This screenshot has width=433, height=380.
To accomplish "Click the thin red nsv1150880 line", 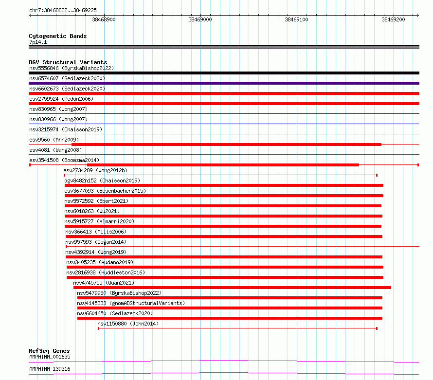I will coord(238,328).
